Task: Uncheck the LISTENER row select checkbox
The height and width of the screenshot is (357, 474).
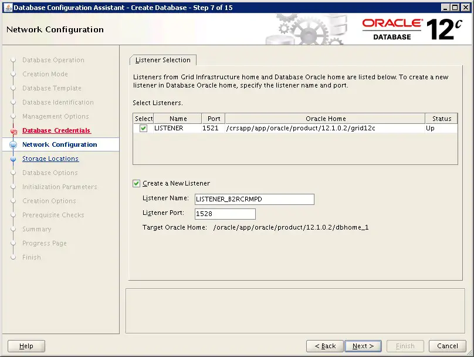Action: (x=143, y=128)
